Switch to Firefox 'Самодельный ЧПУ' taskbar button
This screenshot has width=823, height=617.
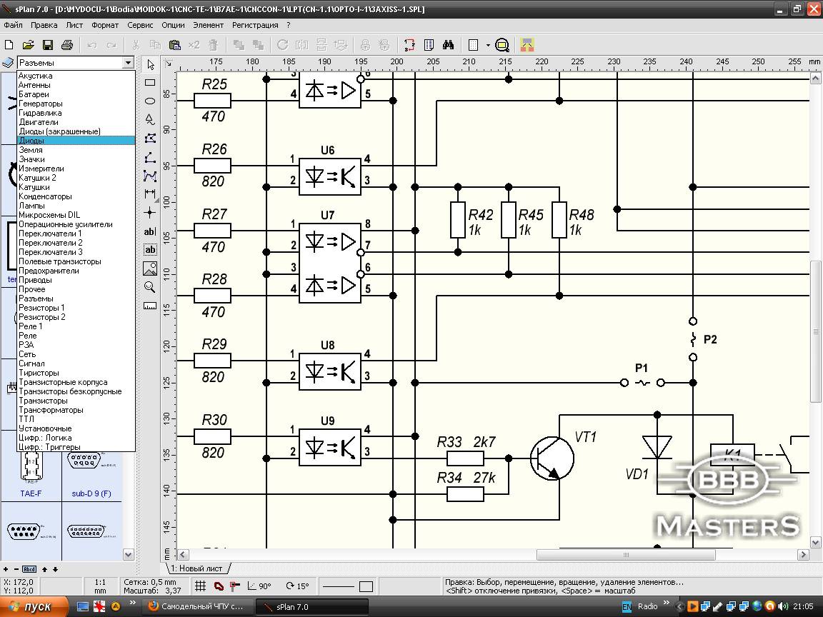tap(196, 607)
